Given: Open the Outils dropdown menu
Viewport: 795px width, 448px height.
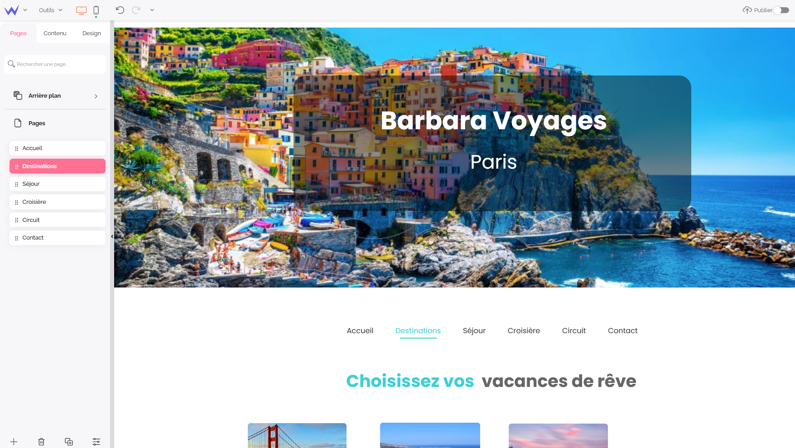Looking at the screenshot, I should click(50, 10).
